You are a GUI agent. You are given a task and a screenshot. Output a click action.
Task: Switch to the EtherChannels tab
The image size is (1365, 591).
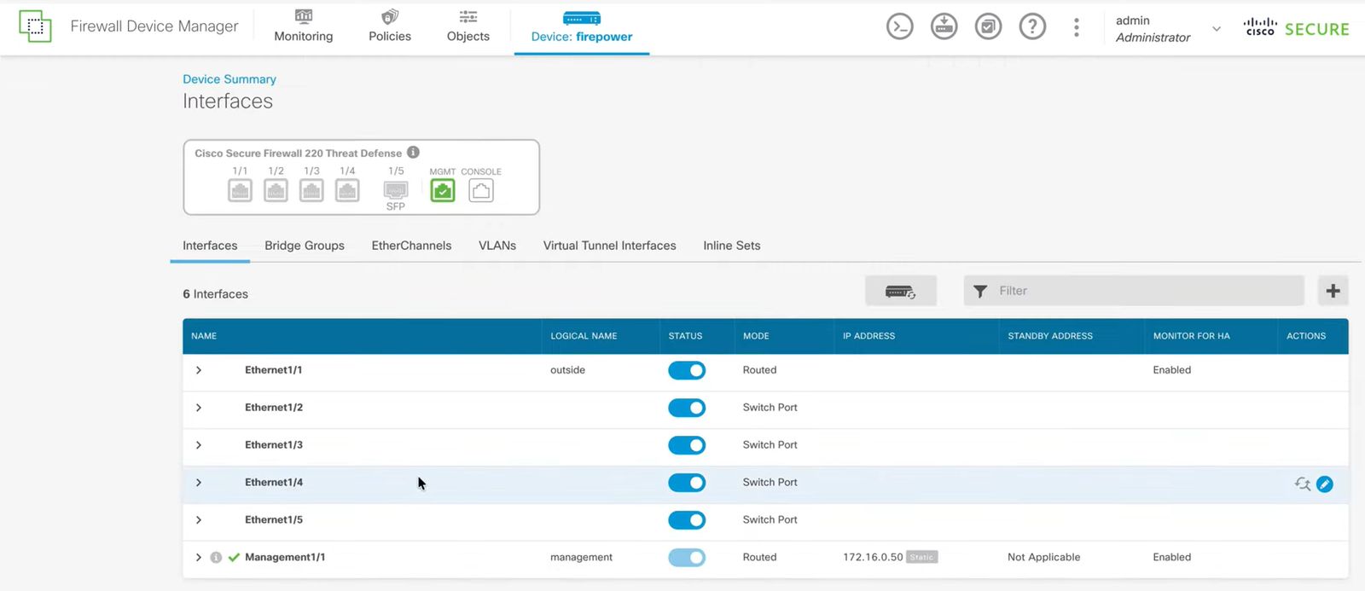(x=411, y=246)
